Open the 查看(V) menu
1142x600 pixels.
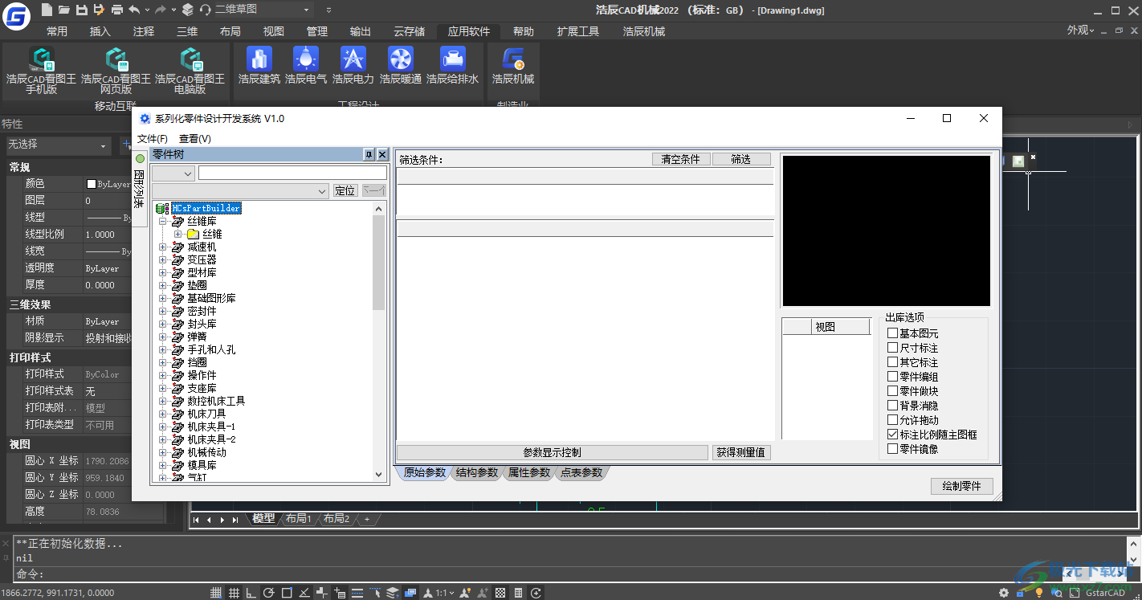click(195, 139)
